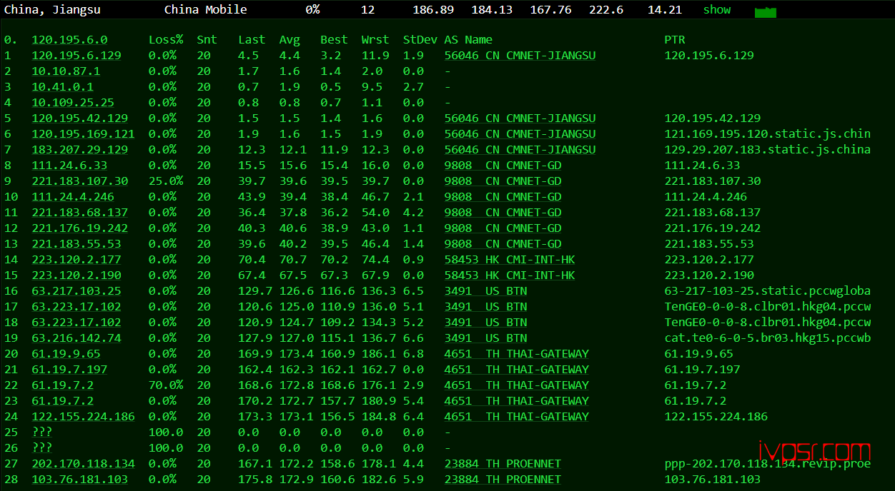
Task: Open the IP link 120.195.169.121
Action: click(x=83, y=134)
